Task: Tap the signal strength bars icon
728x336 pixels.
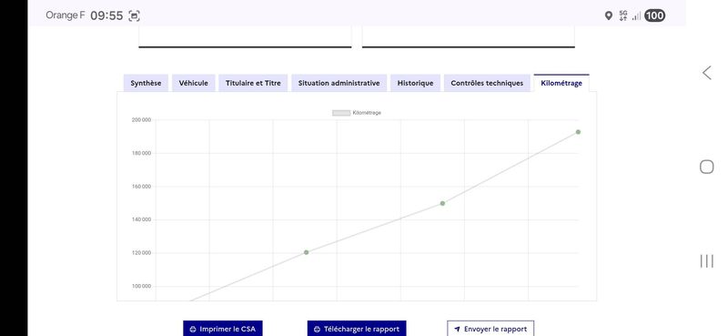Action: pos(636,16)
